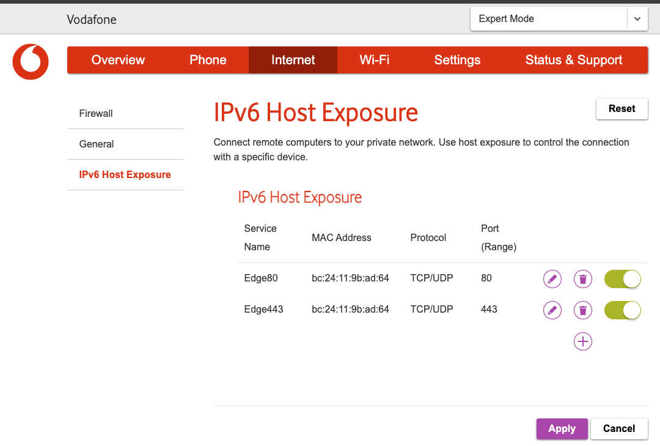Expand the mode selector chevron
This screenshot has width=660, height=446.
(x=637, y=18)
